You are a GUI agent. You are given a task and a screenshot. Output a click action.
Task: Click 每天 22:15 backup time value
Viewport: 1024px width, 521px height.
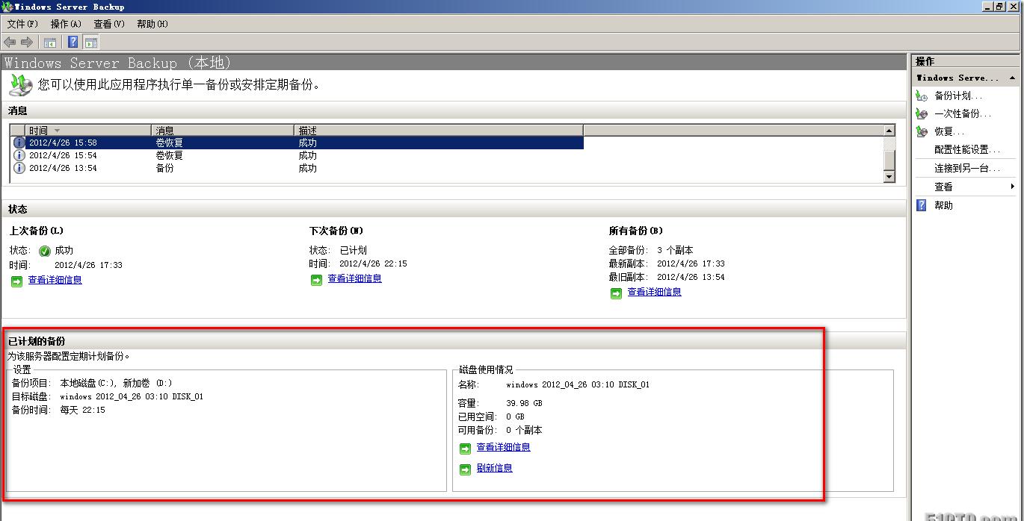coord(82,410)
